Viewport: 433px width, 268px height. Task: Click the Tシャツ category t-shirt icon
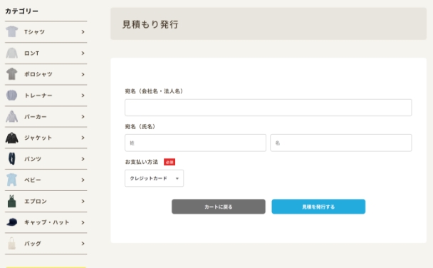[x=12, y=32]
